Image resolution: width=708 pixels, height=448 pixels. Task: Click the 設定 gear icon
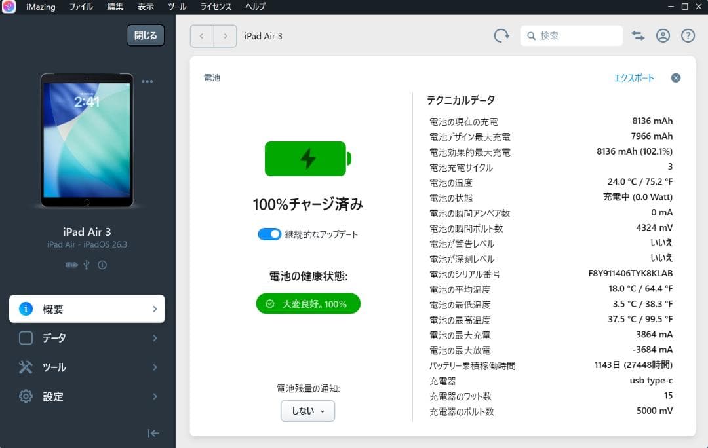[26, 396]
